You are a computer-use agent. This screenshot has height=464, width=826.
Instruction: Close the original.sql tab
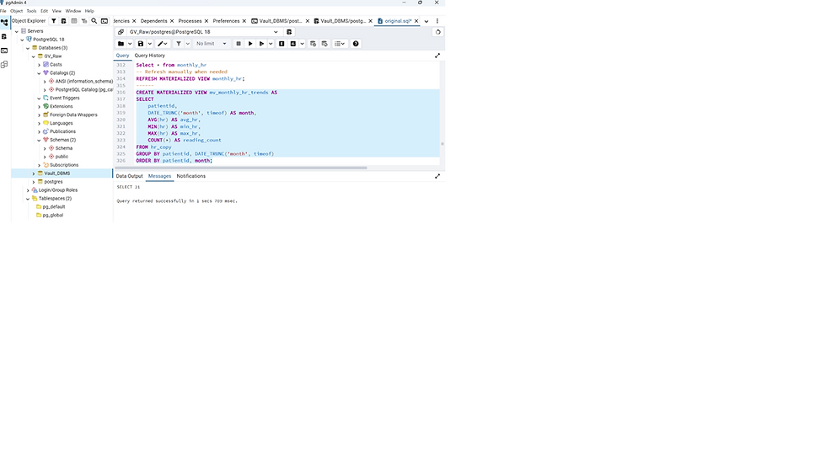(416, 21)
